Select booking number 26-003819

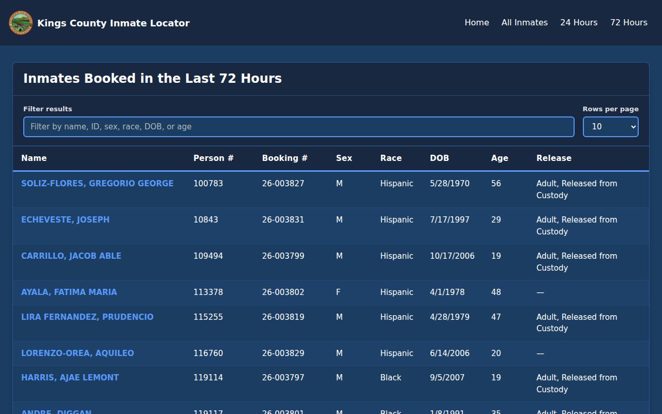tap(283, 317)
